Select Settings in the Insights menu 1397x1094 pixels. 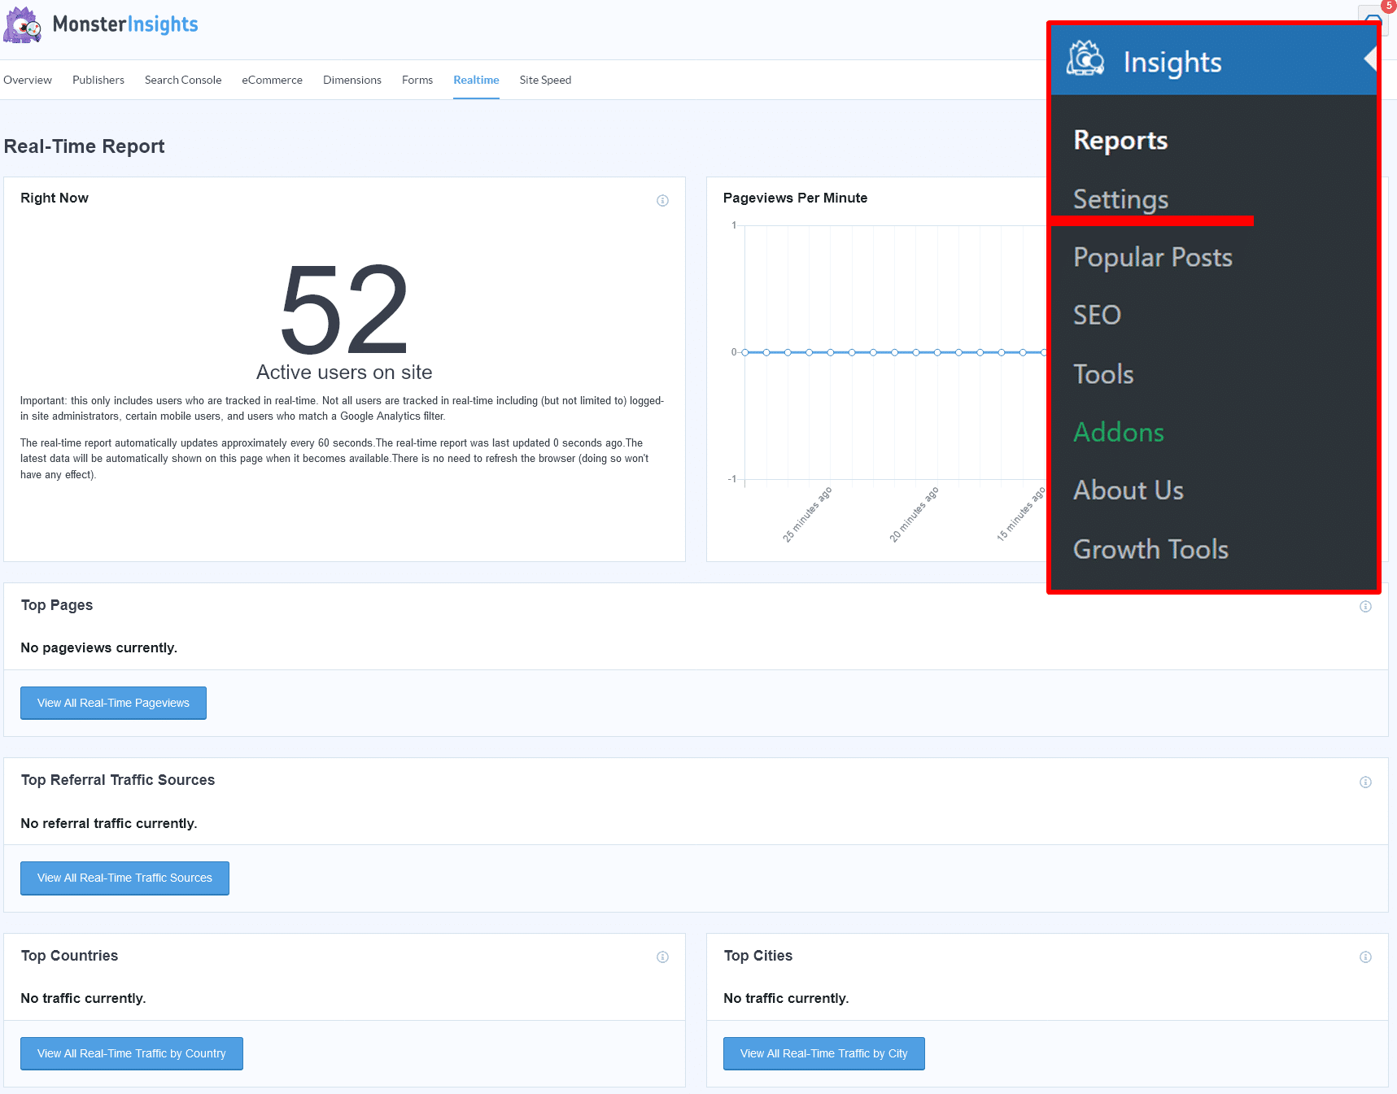[x=1120, y=199]
